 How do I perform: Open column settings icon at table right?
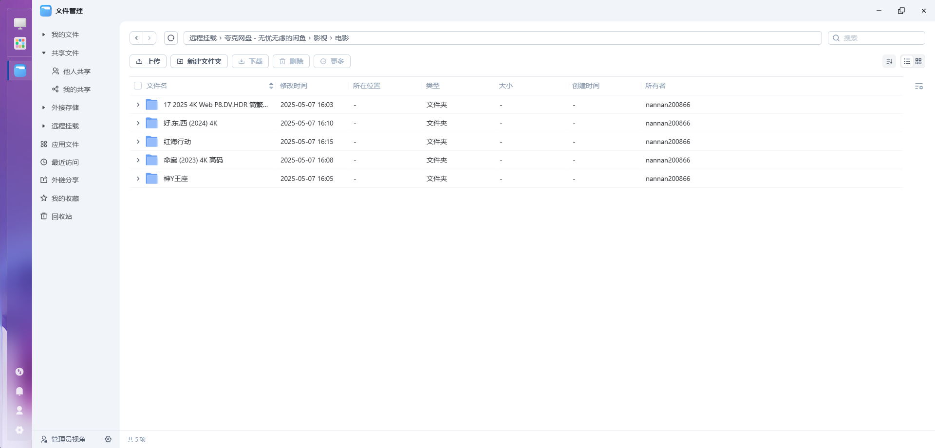point(919,86)
